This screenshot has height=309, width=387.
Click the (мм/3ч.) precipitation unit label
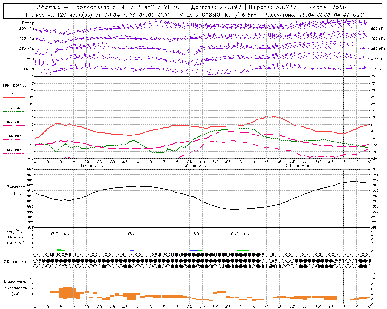[x=16, y=231]
